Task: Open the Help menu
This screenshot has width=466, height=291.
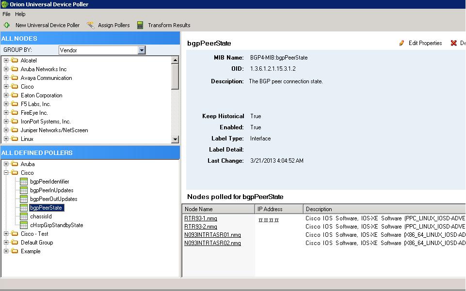Action: [20, 14]
